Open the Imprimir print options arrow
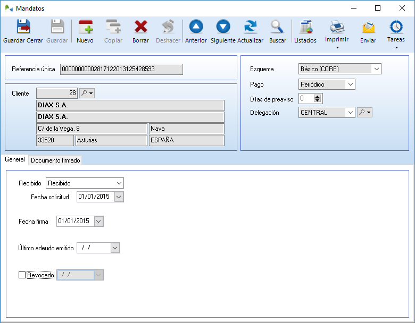 pos(337,47)
